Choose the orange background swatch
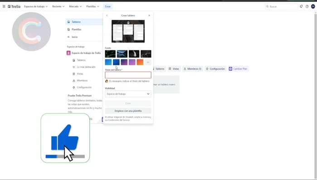 coord(140,62)
